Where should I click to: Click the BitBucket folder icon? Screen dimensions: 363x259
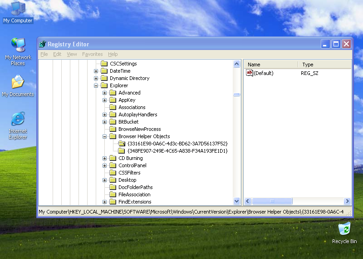click(113, 122)
